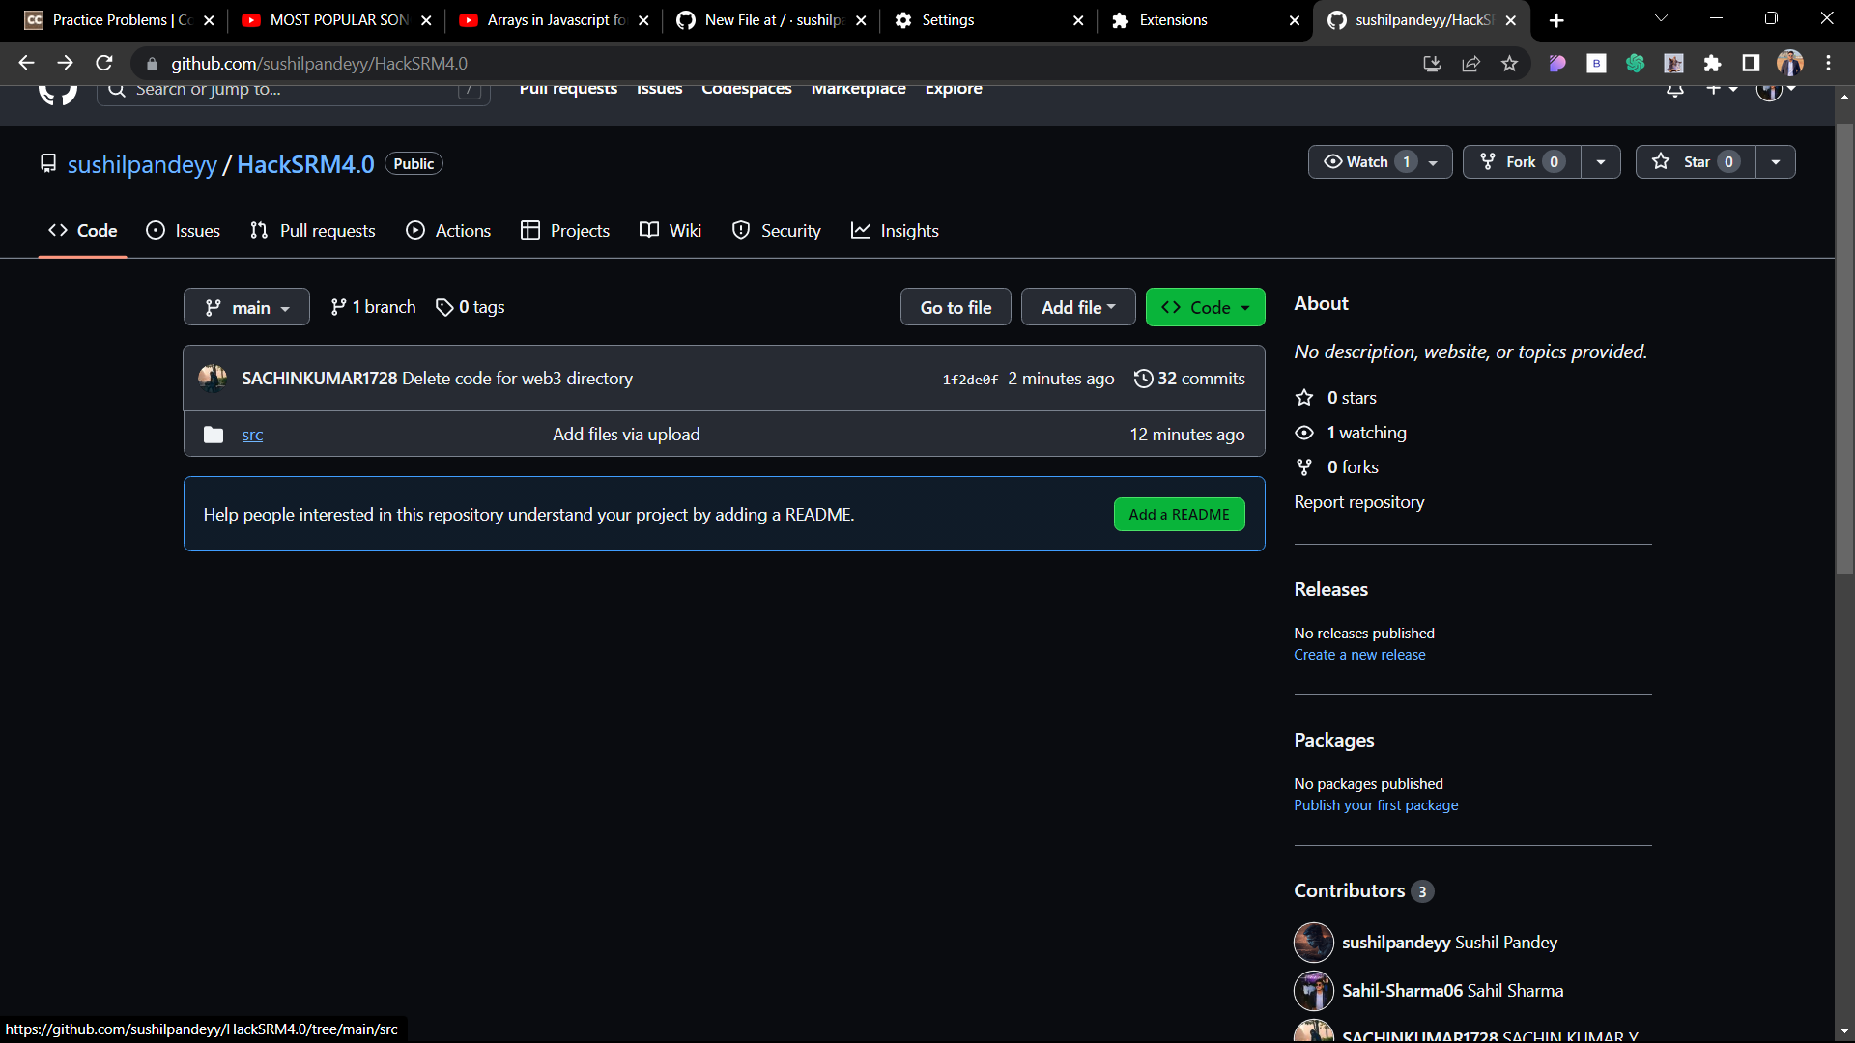Click SACHINKUMAR1728's commit avatar

[213, 378]
